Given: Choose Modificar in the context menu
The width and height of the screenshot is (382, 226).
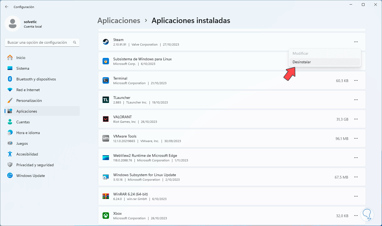Looking at the screenshot, I should pyautogui.click(x=325, y=53).
